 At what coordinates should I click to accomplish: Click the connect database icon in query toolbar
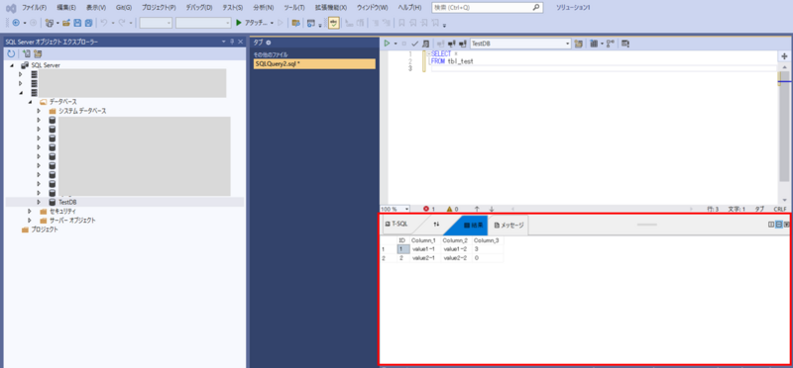click(440, 44)
